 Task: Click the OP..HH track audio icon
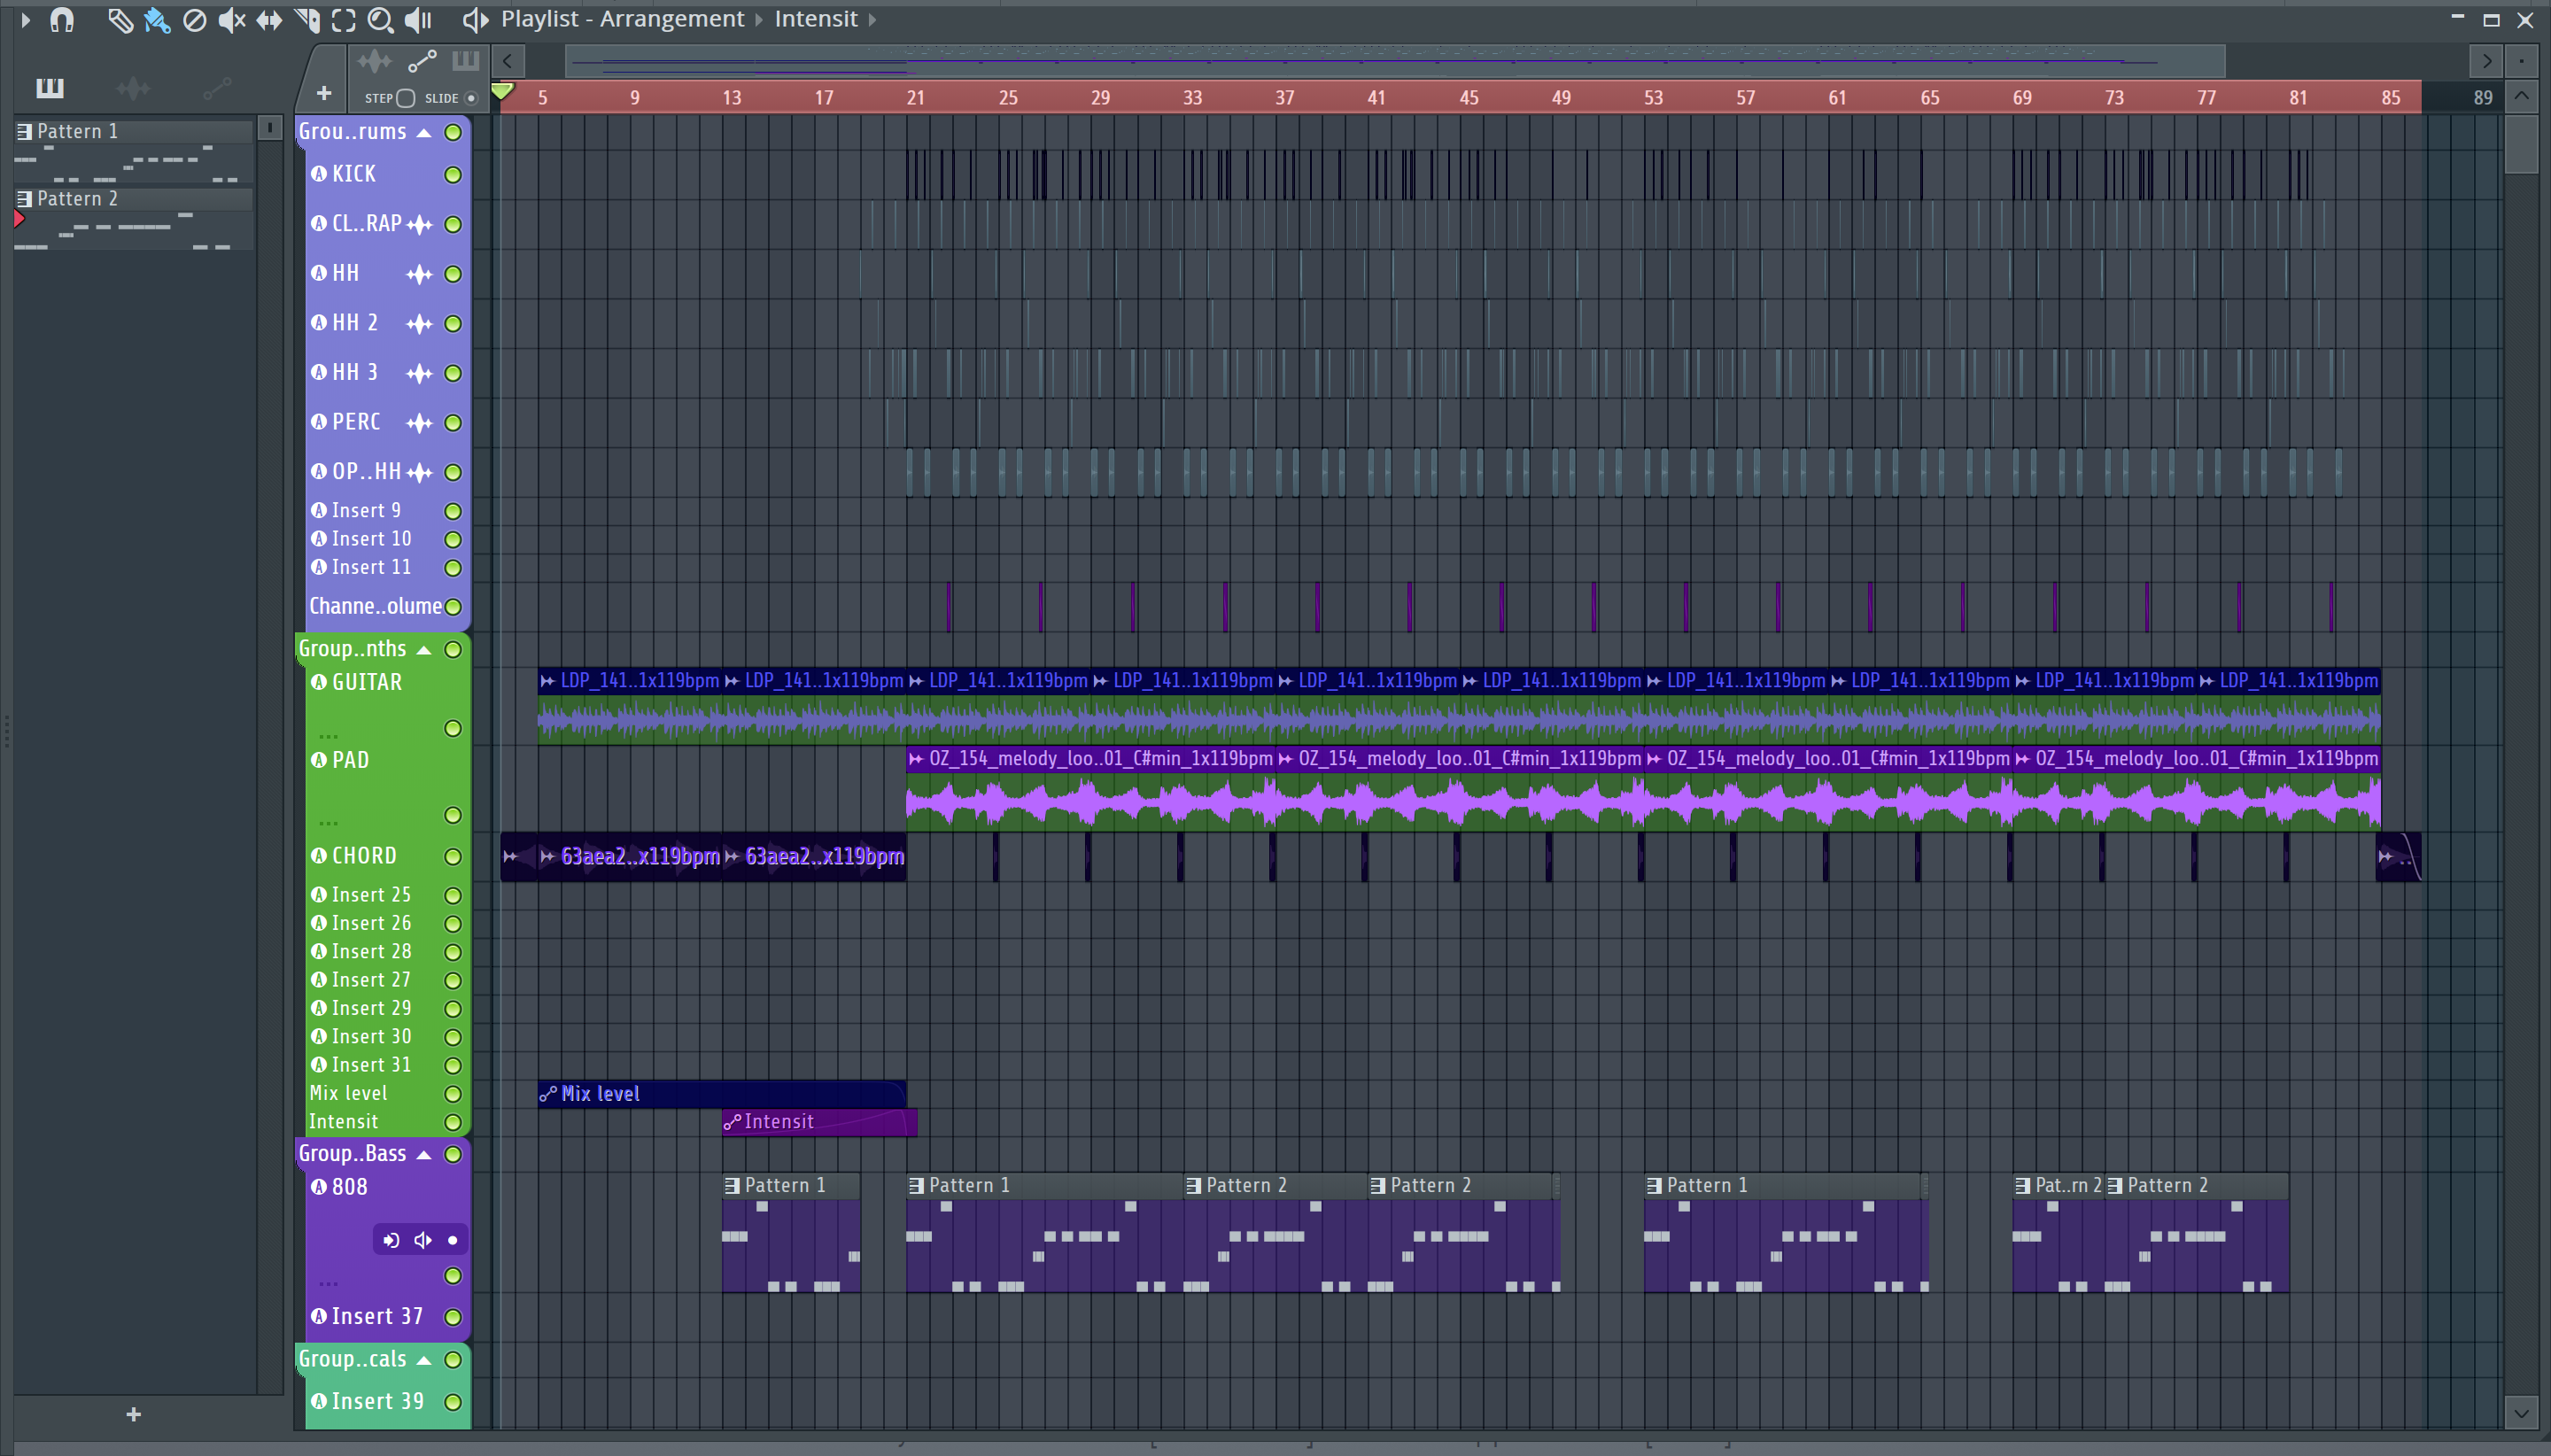(420, 473)
